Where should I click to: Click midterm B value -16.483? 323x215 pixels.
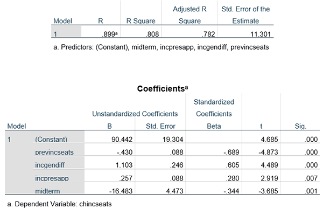point(121,191)
